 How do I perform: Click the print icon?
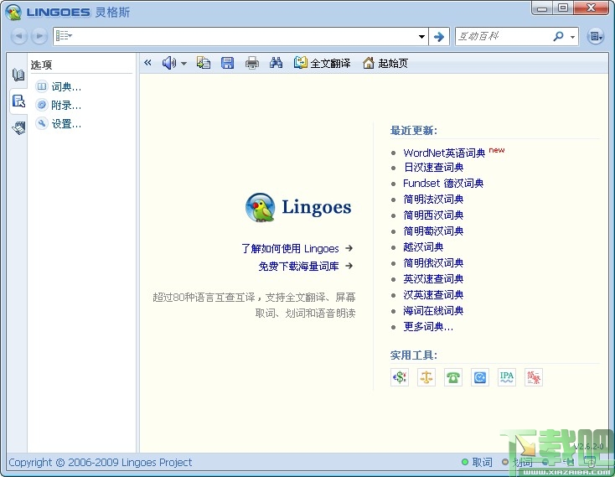tap(252, 63)
